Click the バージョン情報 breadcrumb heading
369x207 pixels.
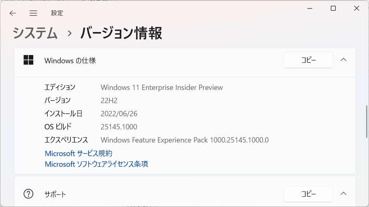pos(121,33)
